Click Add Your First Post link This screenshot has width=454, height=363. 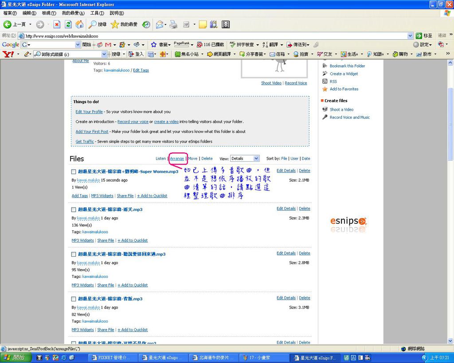point(92,132)
